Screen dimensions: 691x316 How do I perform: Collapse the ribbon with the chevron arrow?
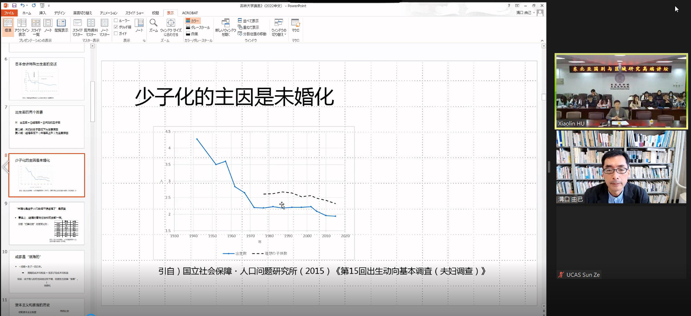(542, 41)
